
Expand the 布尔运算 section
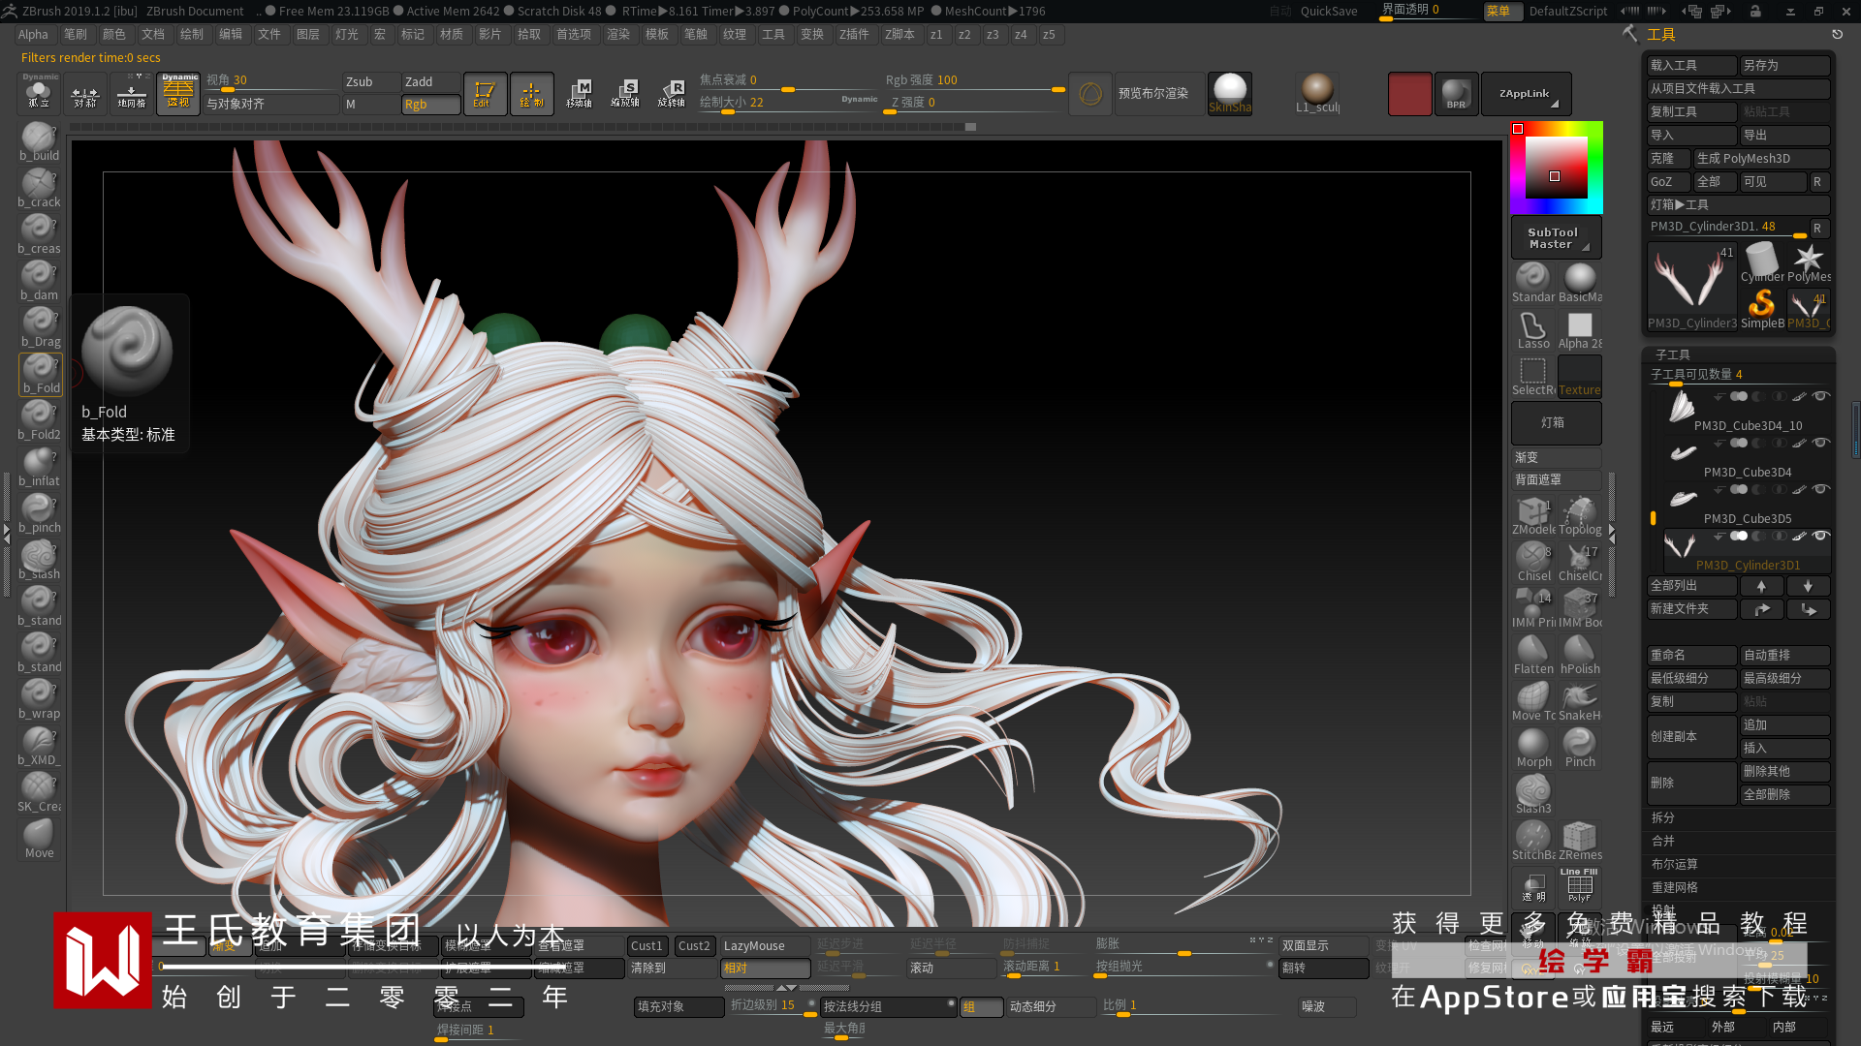click(x=1674, y=864)
